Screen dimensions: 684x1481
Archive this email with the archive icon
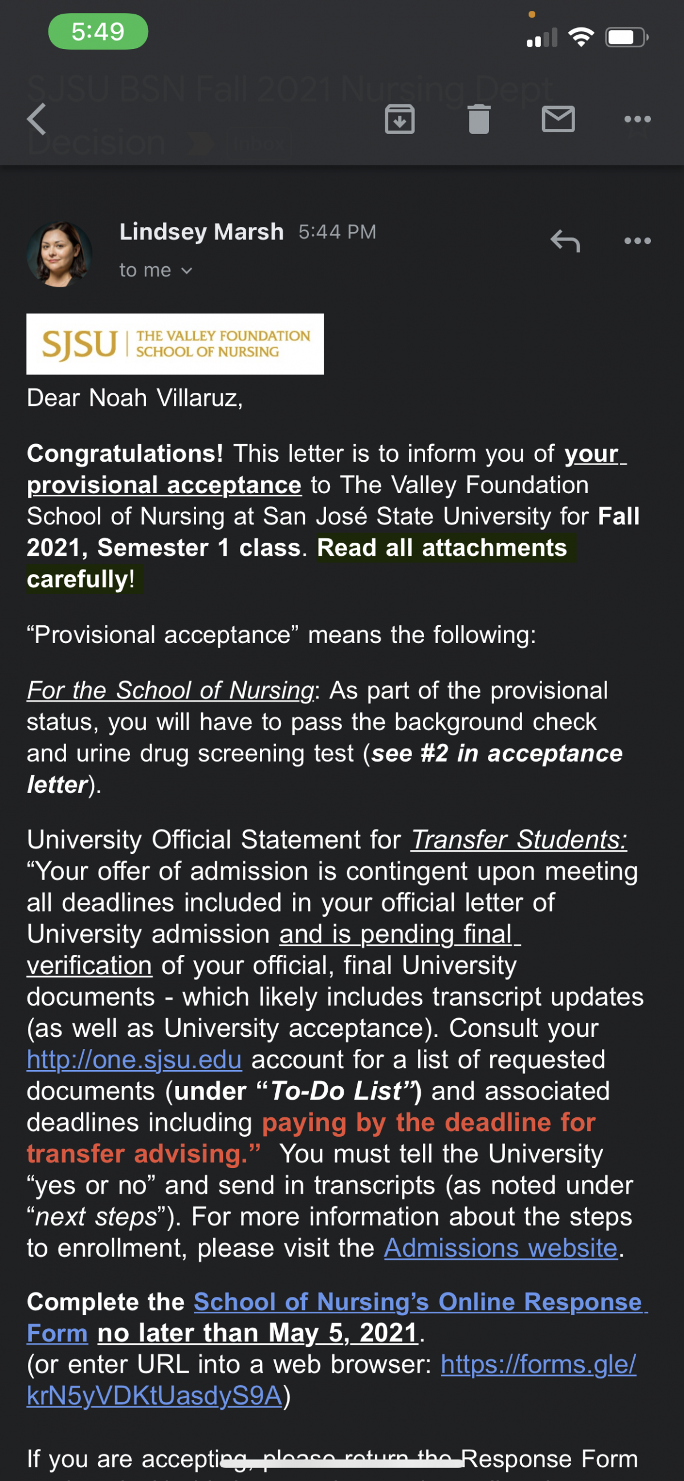click(x=400, y=120)
